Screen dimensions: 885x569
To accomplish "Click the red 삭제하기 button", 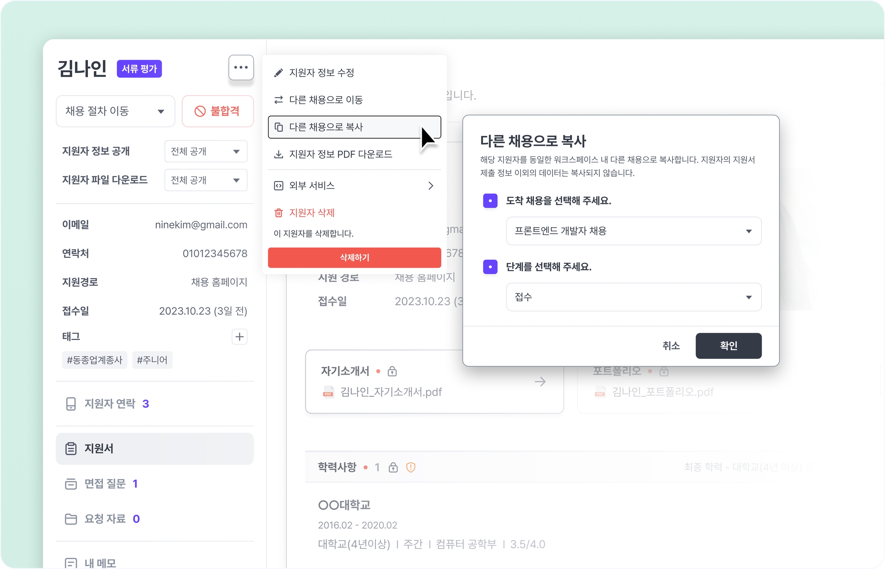I will pyautogui.click(x=354, y=257).
